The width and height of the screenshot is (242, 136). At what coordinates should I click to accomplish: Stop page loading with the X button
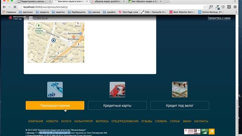15,7
